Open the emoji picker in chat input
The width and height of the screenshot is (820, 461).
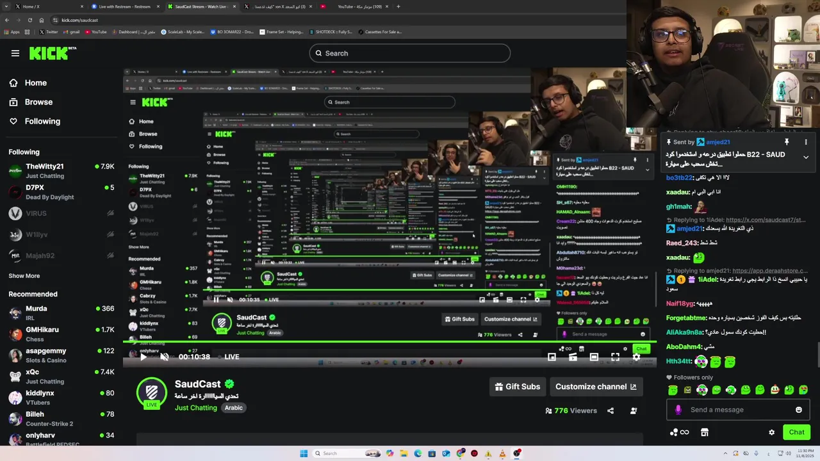pos(798,410)
